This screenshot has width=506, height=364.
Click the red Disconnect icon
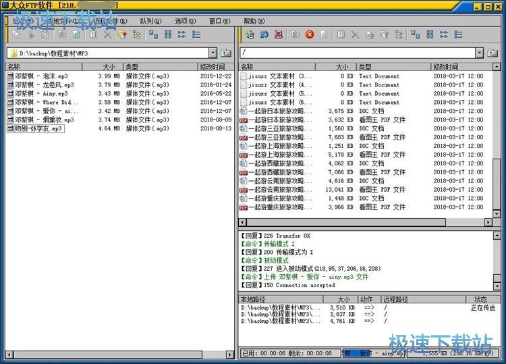pyautogui.click(x=279, y=34)
